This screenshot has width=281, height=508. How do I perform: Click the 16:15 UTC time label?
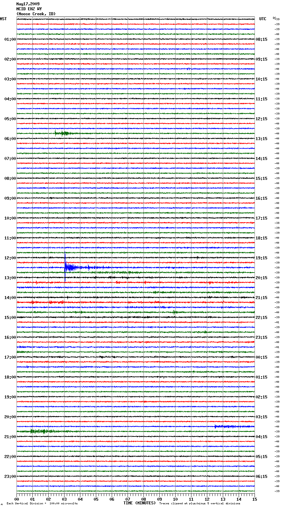[261, 198]
